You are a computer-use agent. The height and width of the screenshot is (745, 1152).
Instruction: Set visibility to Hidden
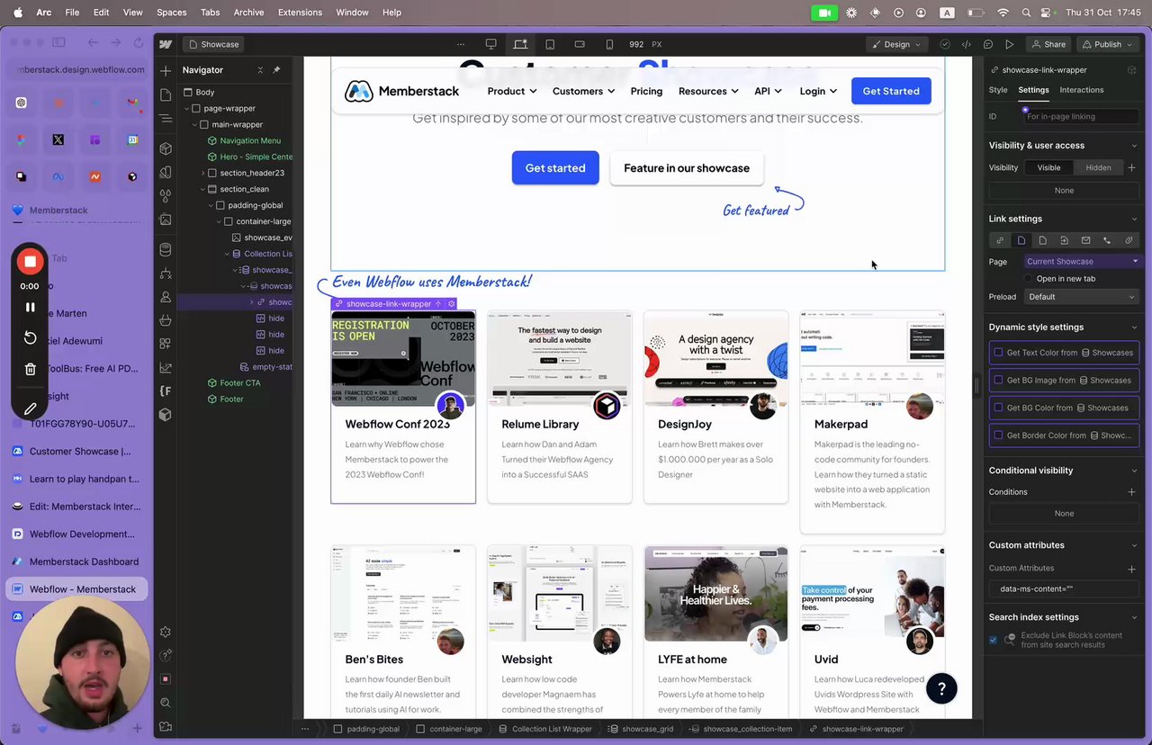click(x=1098, y=167)
